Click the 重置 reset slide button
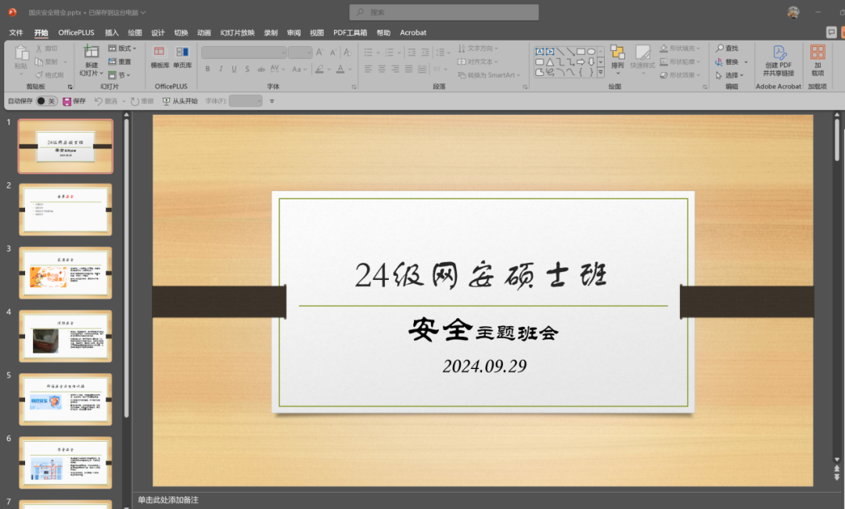Screen dimensions: 845x509 pyautogui.click(x=120, y=62)
